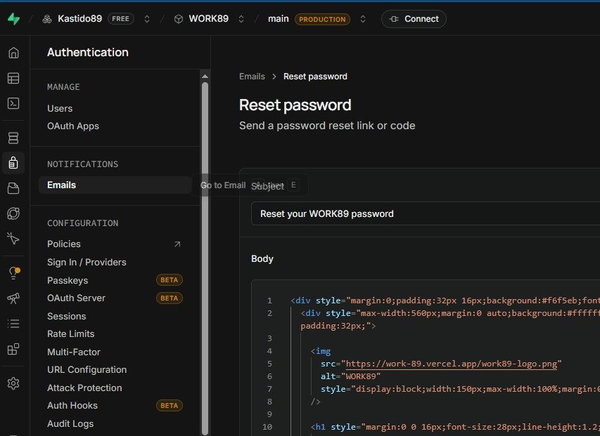Open Users in Manage section
This screenshot has width=600, height=436.
tap(60, 108)
